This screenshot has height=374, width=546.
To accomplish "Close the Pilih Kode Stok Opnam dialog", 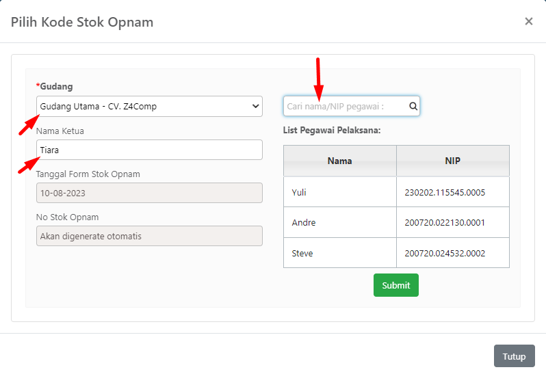I will [529, 22].
